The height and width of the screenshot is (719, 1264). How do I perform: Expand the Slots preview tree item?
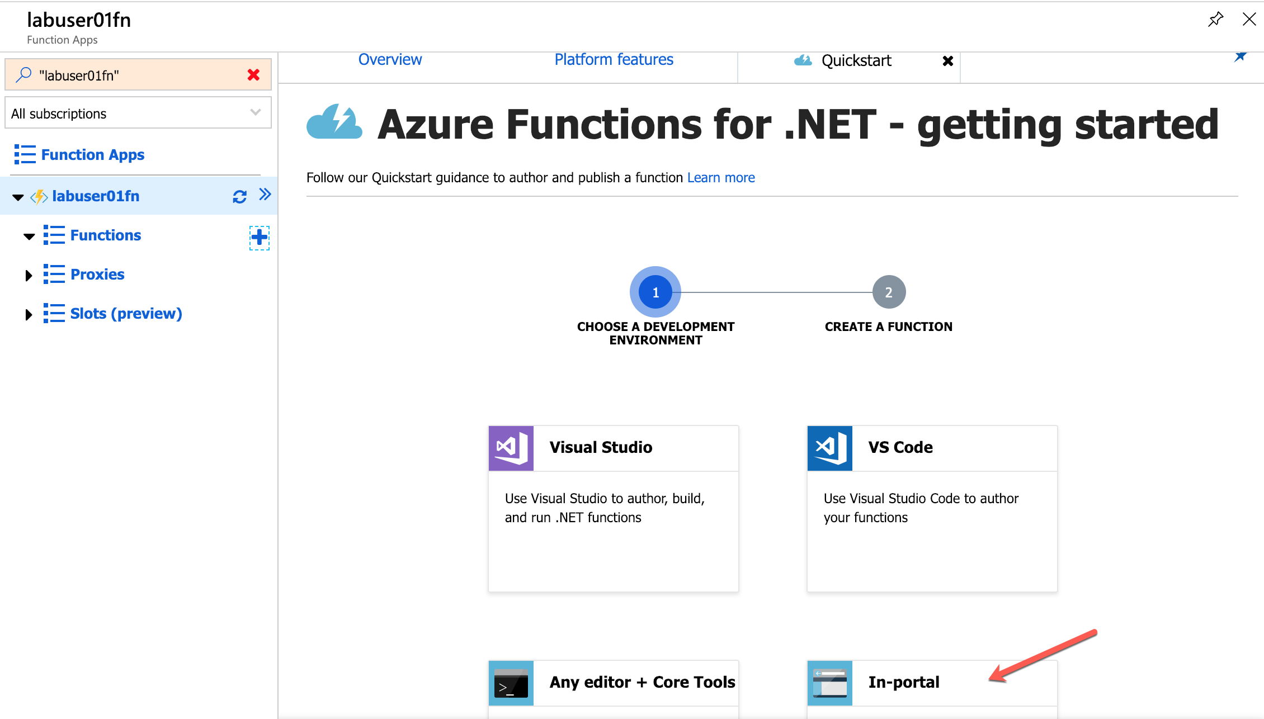coord(30,313)
